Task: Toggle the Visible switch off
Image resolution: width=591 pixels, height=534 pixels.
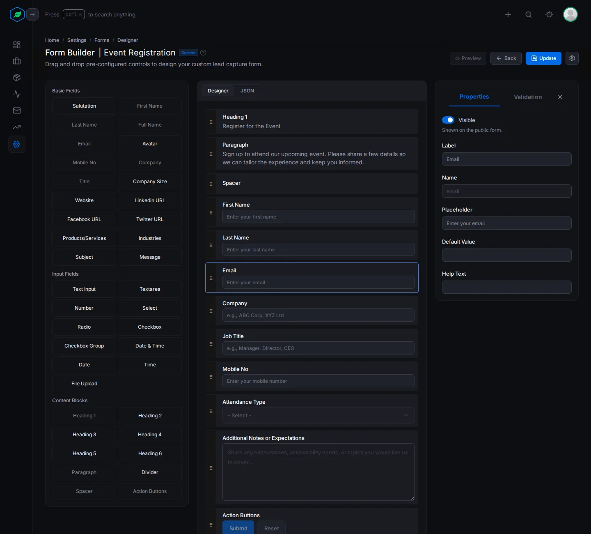Action: point(448,120)
